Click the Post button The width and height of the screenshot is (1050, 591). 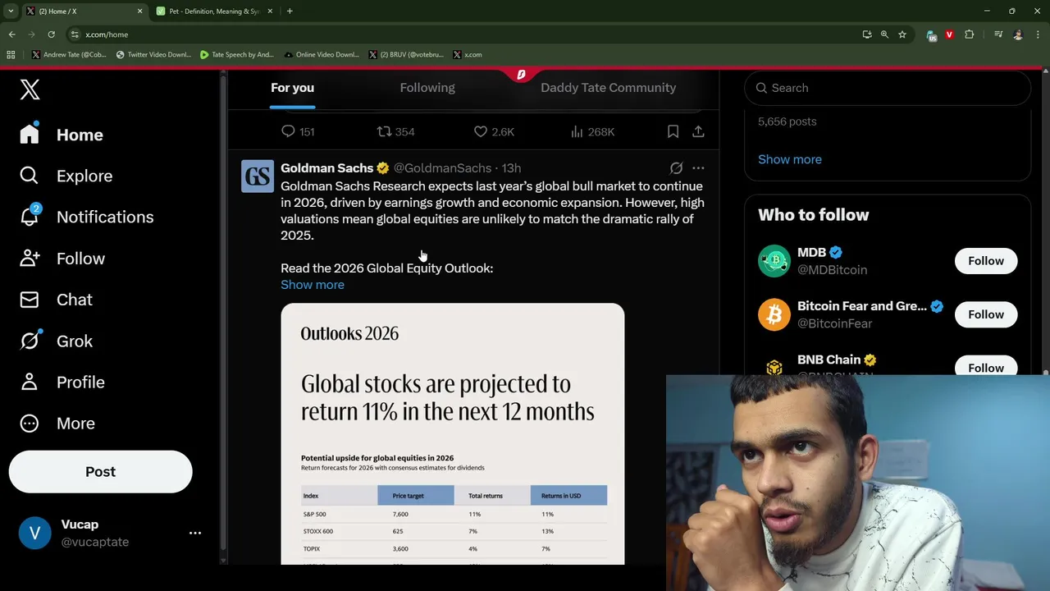tap(100, 472)
